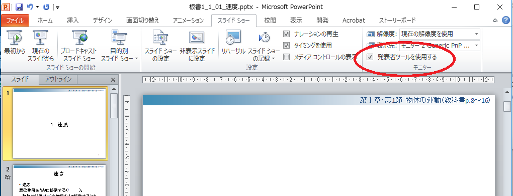Click Undo icon in Quick Access Toolbar
The image size is (513, 196).
[x=30, y=7]
